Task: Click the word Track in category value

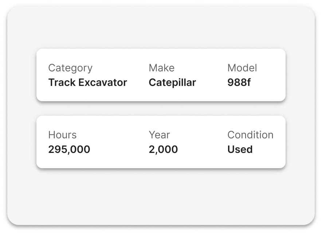Action: [62, 83]
